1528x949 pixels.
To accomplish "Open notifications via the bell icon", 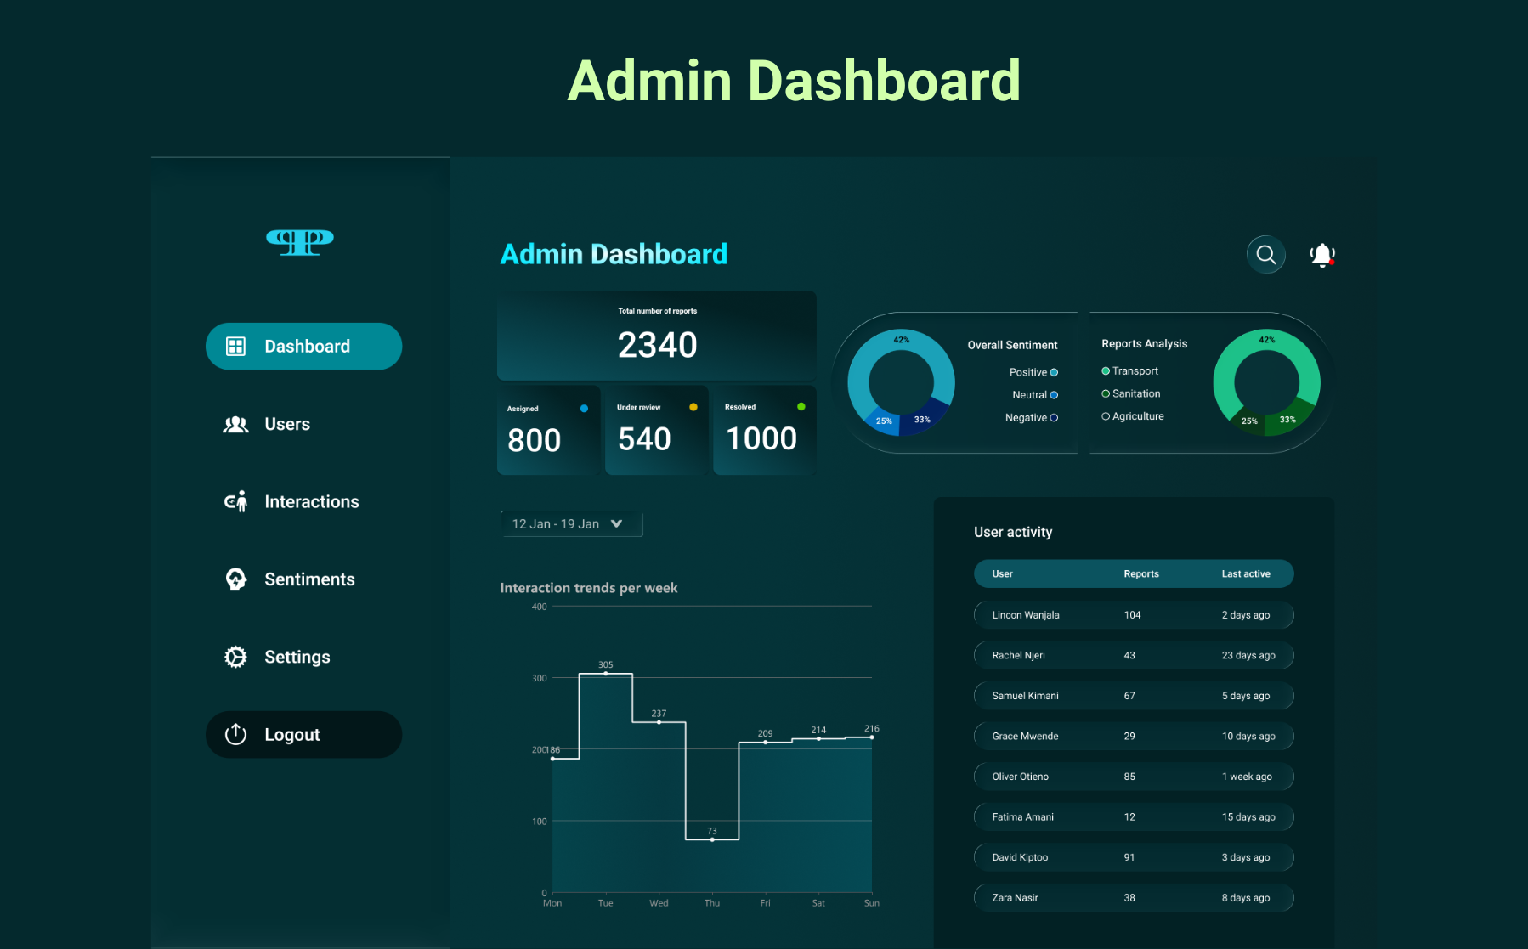I will [x=1322, y=254].
